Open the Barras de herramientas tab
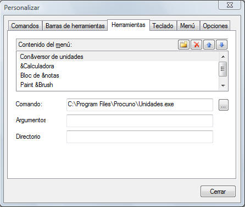Screen dimensions: 245x207 75,26
